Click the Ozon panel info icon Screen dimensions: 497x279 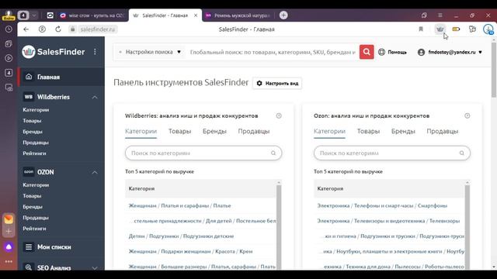467,115
